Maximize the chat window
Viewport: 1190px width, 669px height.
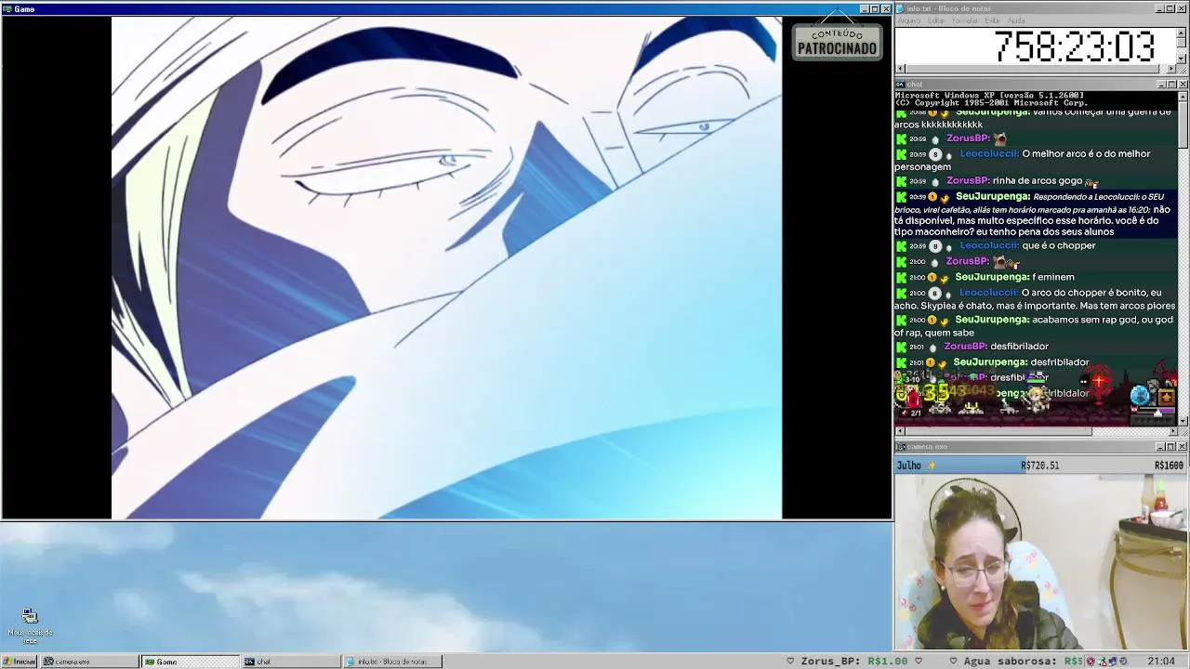pyautogui.click(x=1171, y=85)
